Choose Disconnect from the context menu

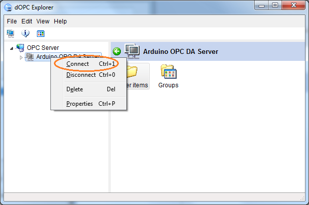(x=81, y=75)
